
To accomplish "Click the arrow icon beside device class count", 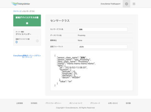I will point(37,41).
